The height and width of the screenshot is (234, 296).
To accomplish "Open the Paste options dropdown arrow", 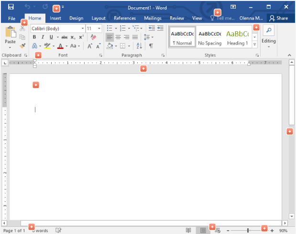I will [10, 47].
